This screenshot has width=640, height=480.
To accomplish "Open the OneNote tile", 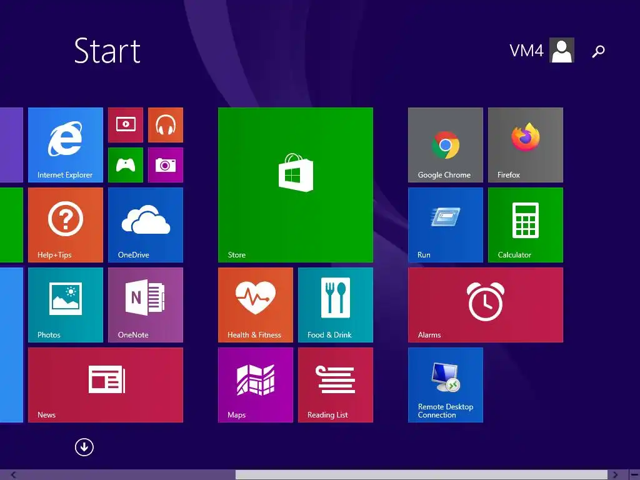I will coord(146,305).
